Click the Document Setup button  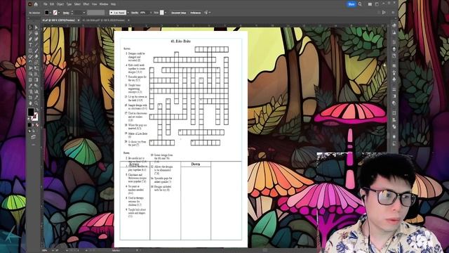178,13
